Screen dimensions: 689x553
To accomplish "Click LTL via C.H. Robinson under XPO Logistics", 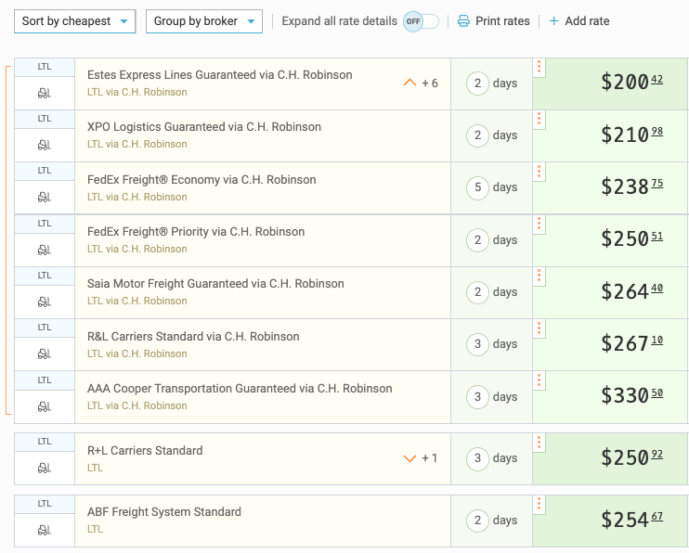I will point(136,145).
